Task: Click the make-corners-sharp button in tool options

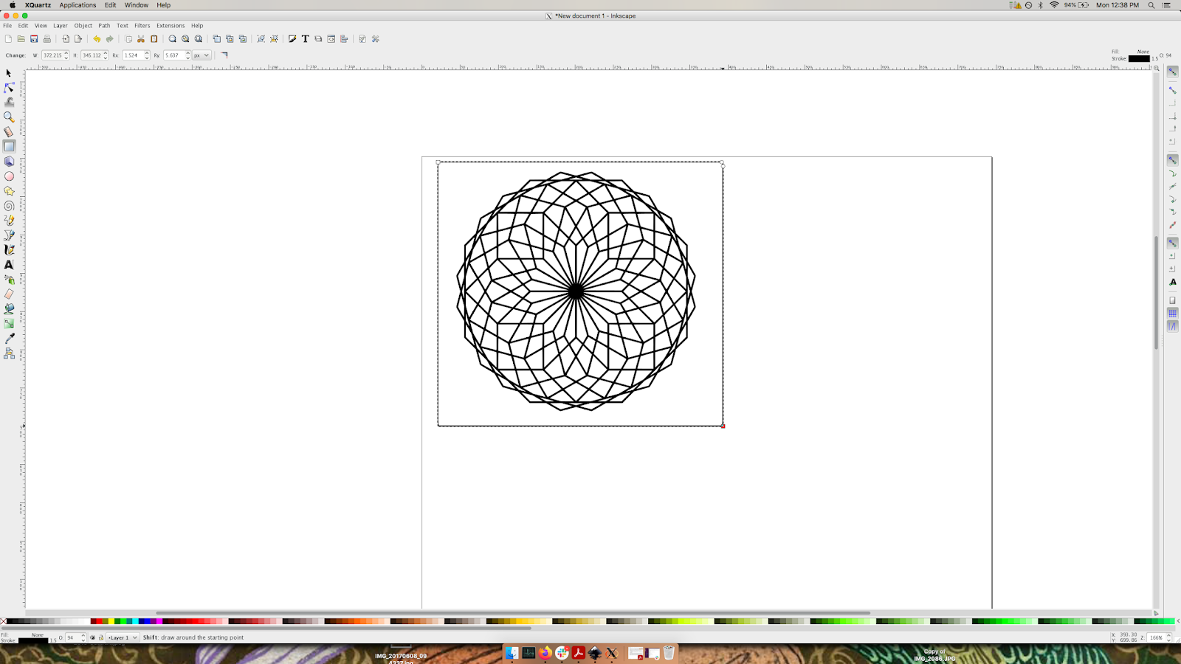Action: pos(224,54)
